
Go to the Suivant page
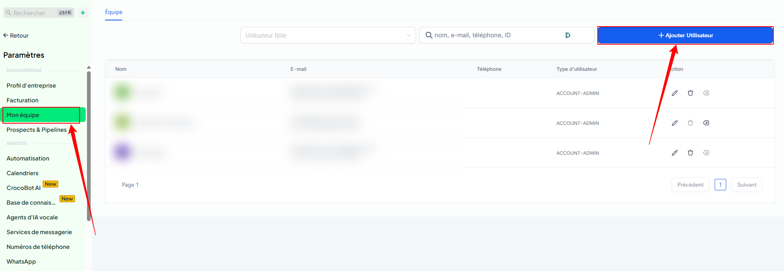(x=746, y=185)
